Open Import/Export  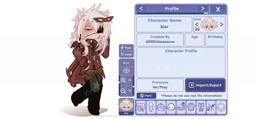point(205,85)
